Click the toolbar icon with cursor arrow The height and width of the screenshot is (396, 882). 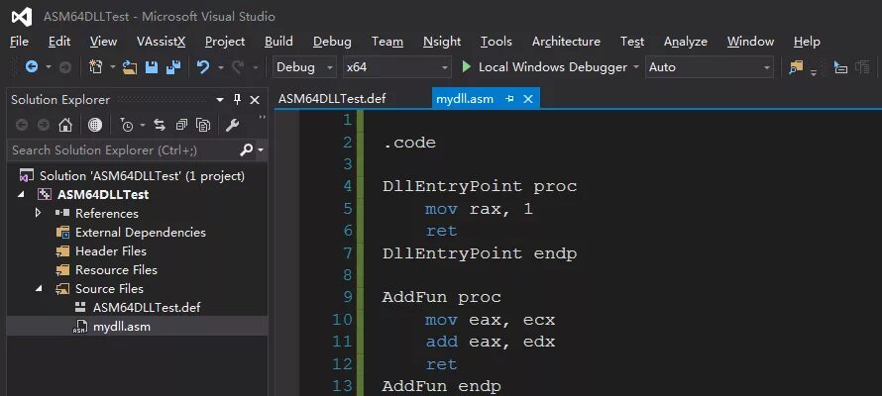click(840, 67)
